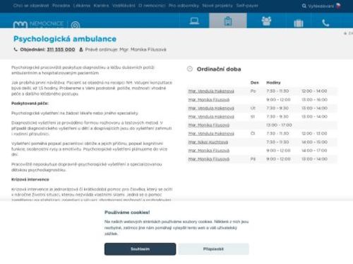Open the Poradna menu item

61,6
